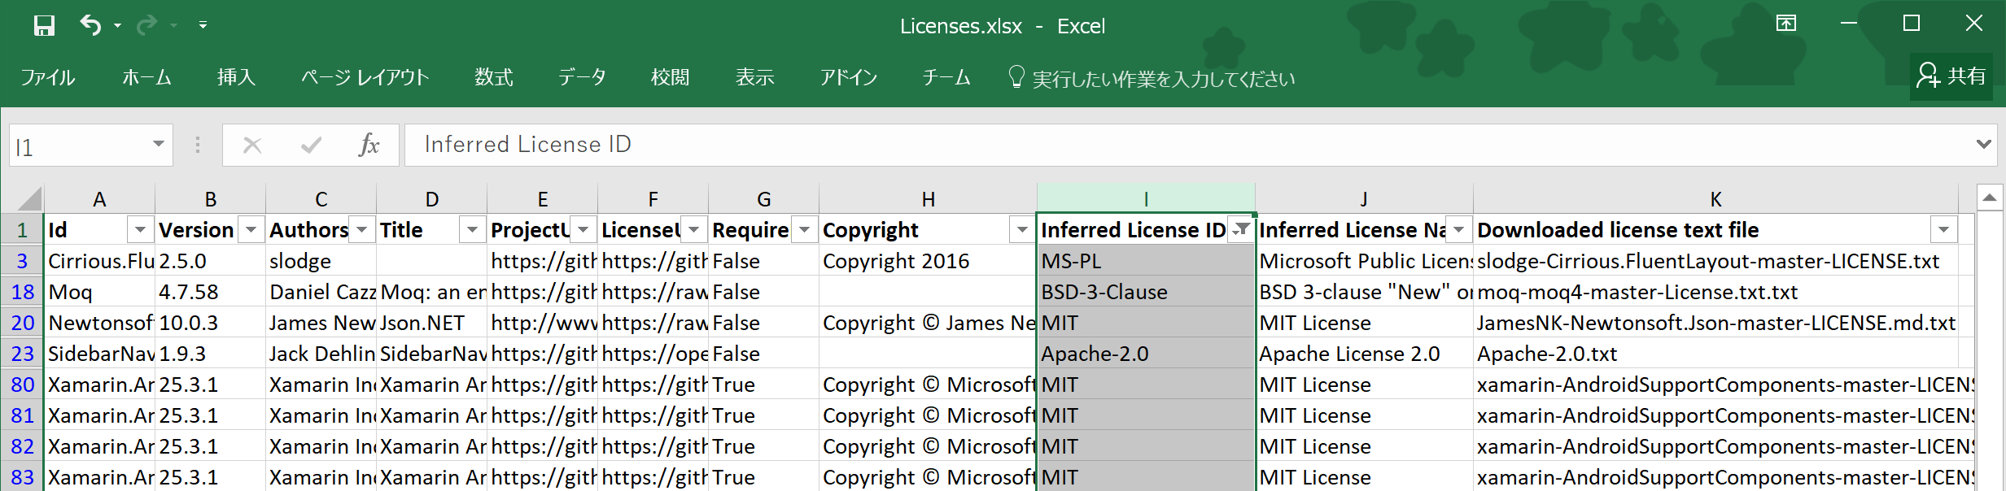Click the Redo arrow icon
Viewport: 2006px width, 491px height.
[x=146, y=26]
